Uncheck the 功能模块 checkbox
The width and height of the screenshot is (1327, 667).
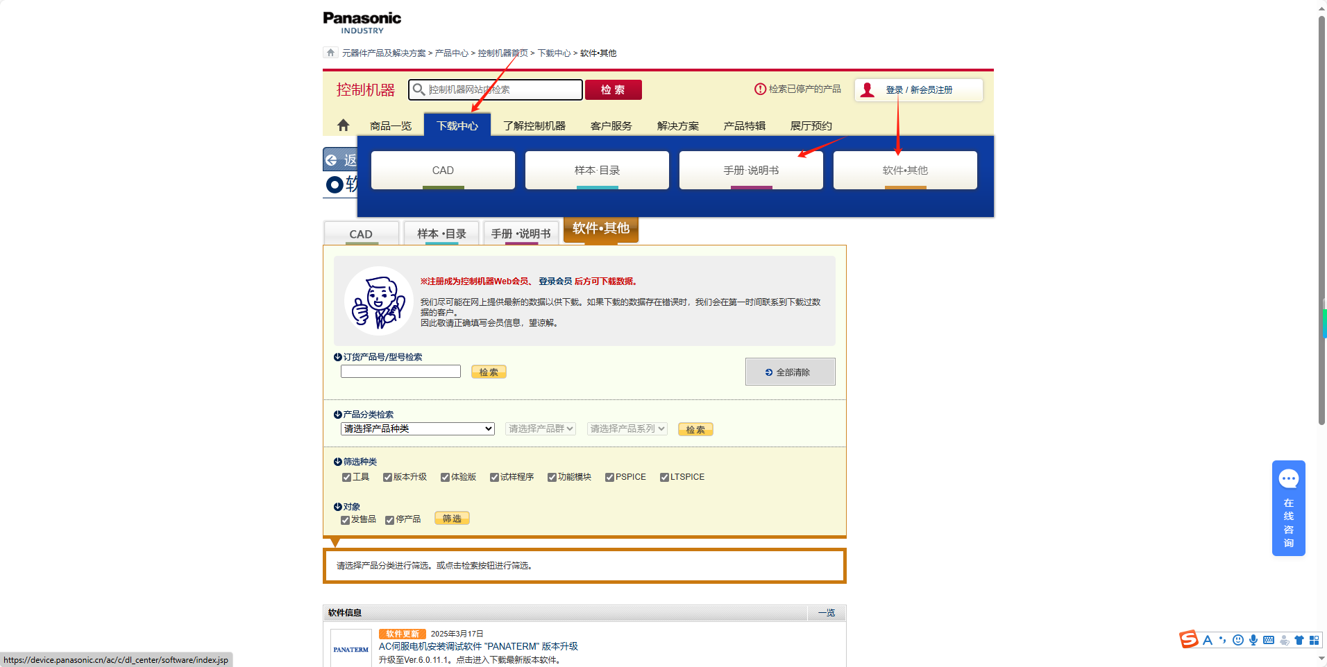pyautogui.click(x=552, y=477)
